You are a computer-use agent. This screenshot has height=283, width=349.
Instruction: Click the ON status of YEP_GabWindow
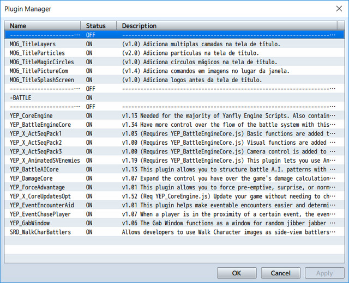tap(89, 223)
